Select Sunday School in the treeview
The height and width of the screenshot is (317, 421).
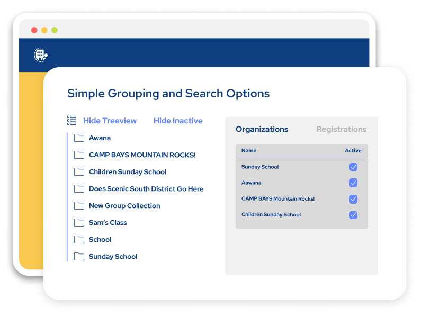pos(113,256)
